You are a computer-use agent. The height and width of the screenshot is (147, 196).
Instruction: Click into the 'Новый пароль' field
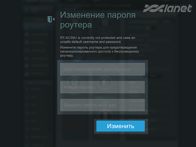tap(102, 87)
